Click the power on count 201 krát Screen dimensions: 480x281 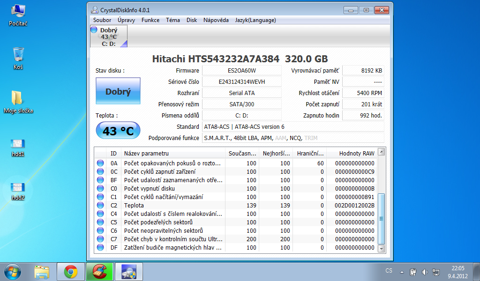363,104
